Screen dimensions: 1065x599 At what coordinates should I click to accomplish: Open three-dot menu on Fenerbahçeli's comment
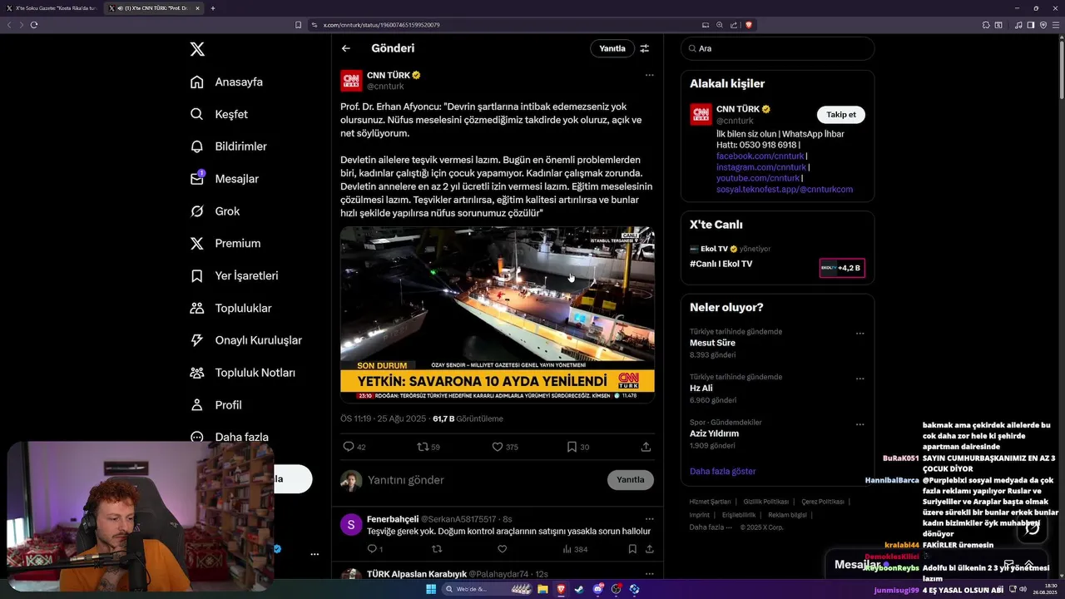click(649, 518)
